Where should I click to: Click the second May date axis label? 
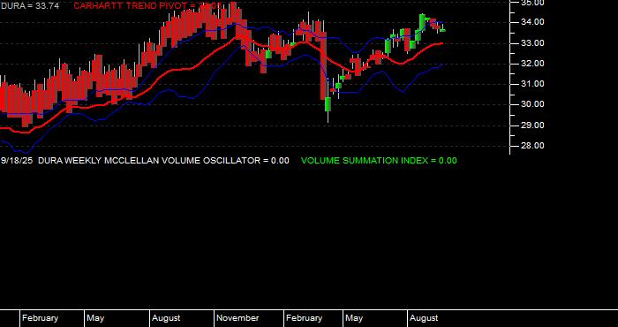[354, 318]
